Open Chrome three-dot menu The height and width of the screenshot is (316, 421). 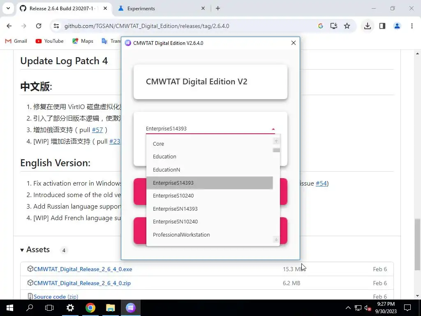tap(412, 26)
